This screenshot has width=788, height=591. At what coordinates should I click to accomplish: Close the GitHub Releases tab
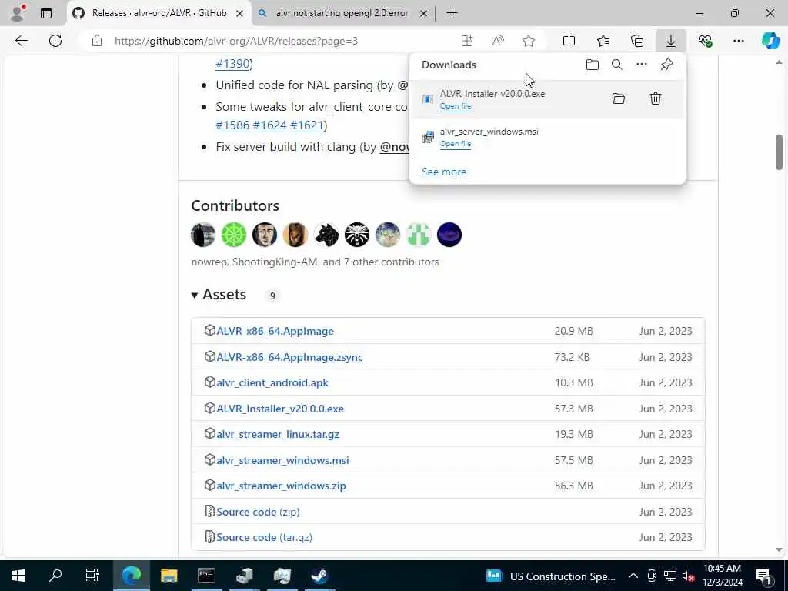pyautogui.click(x=240, y=14)
